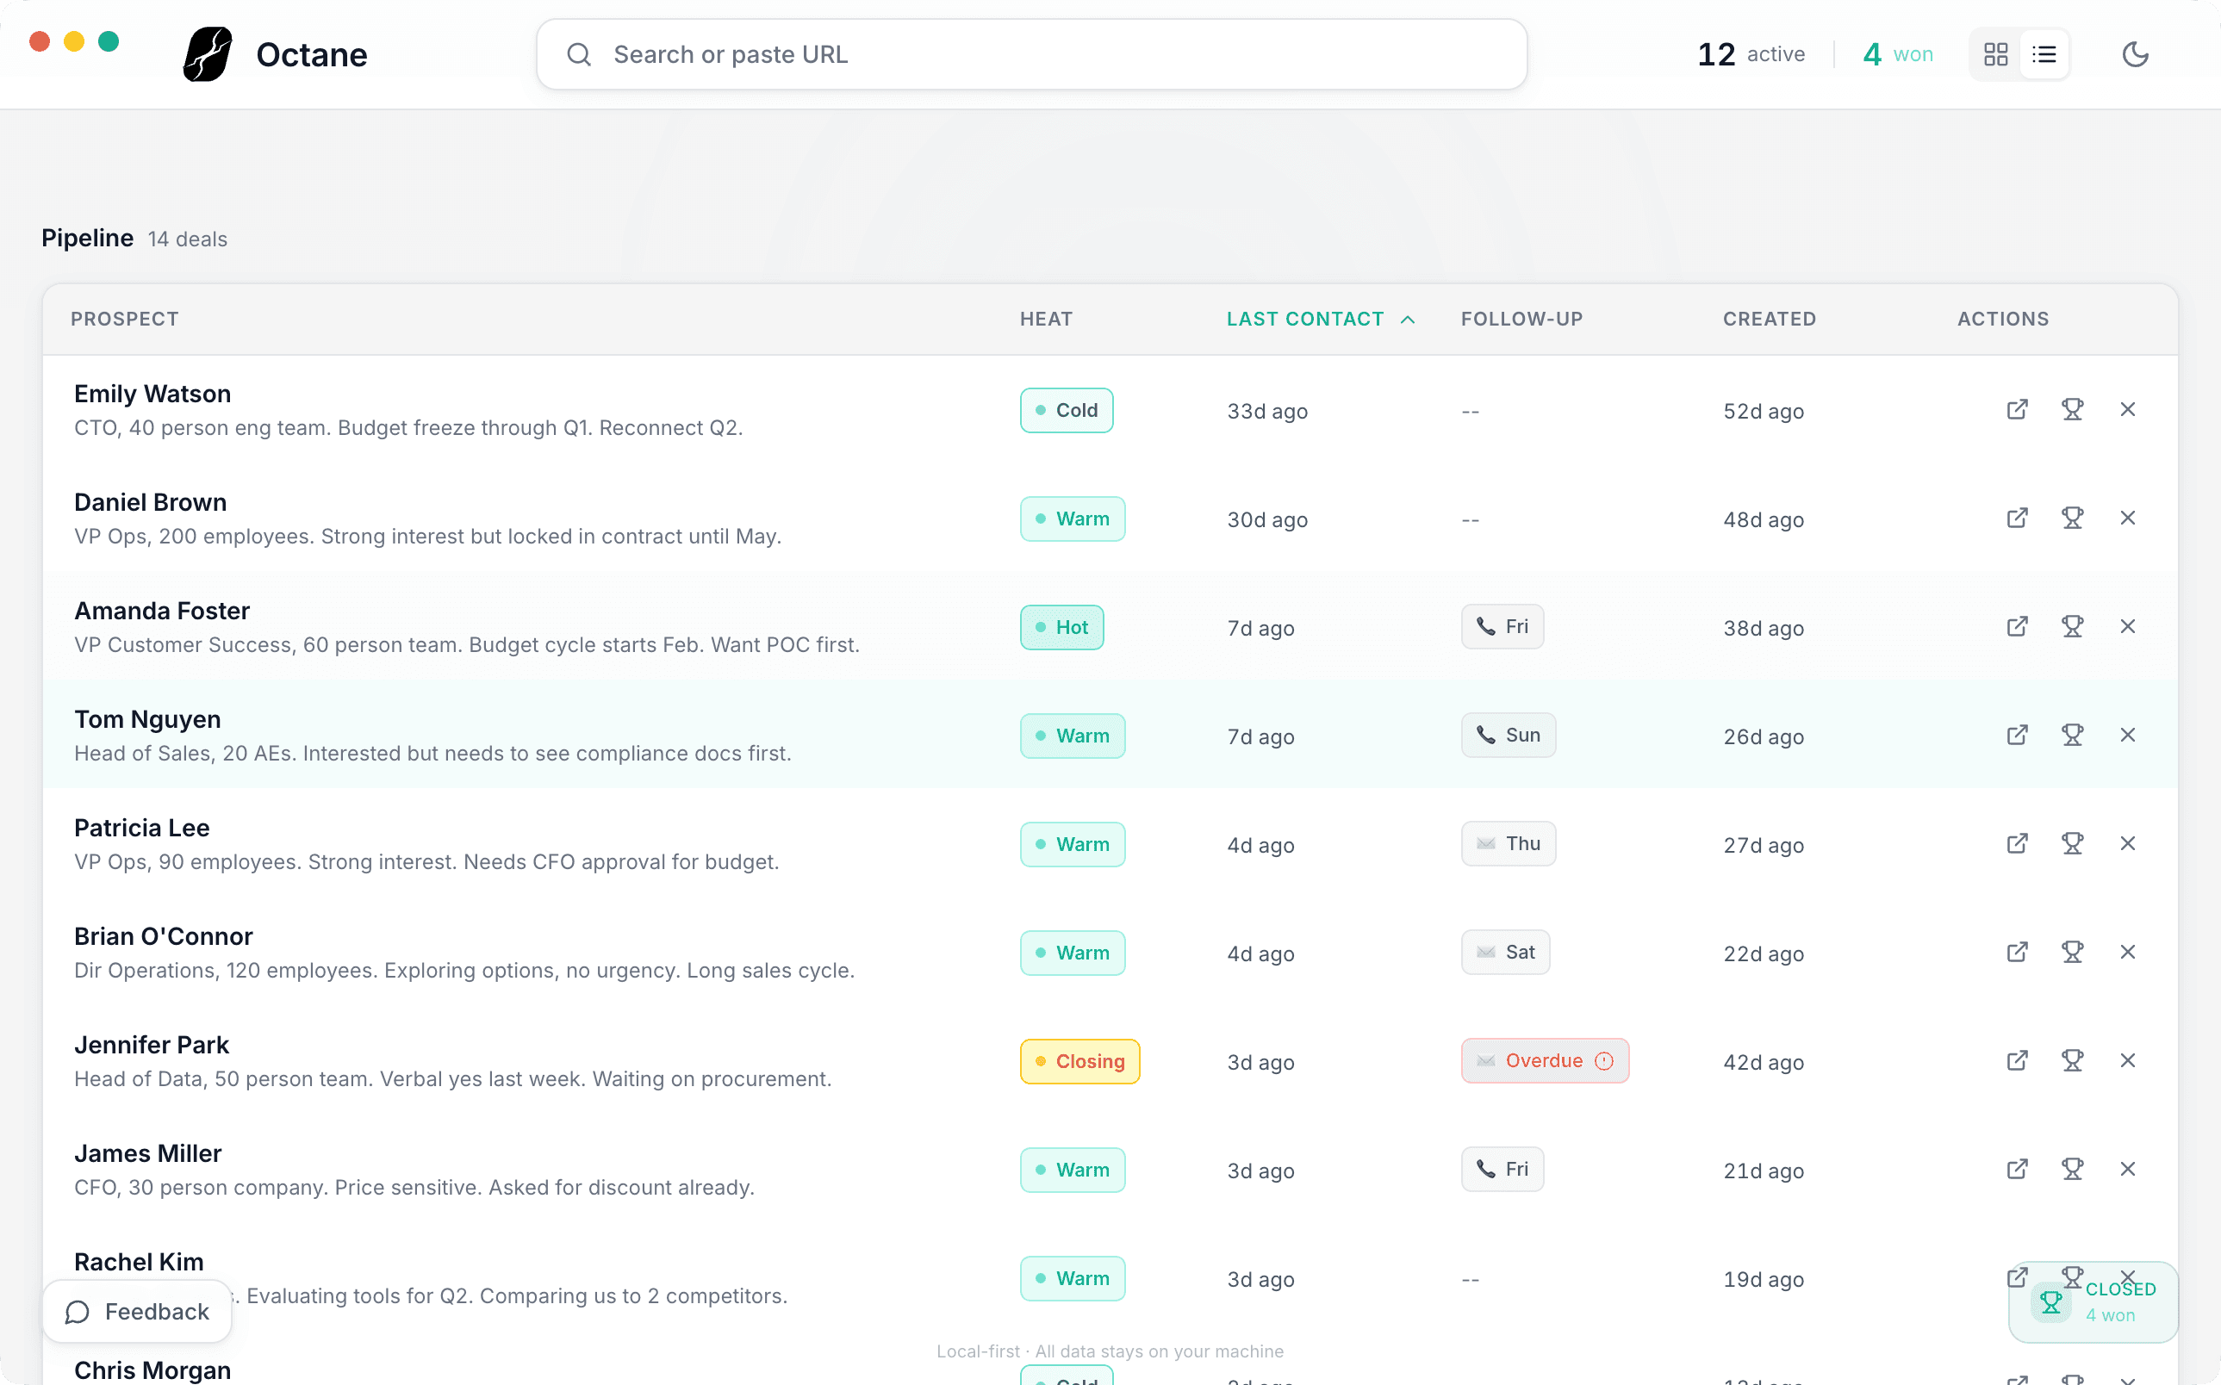Sort the pipeline by Heat column

pos(1045,319)
